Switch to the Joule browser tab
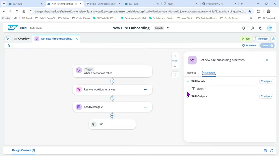279x156 pixels. pos(180,4)
